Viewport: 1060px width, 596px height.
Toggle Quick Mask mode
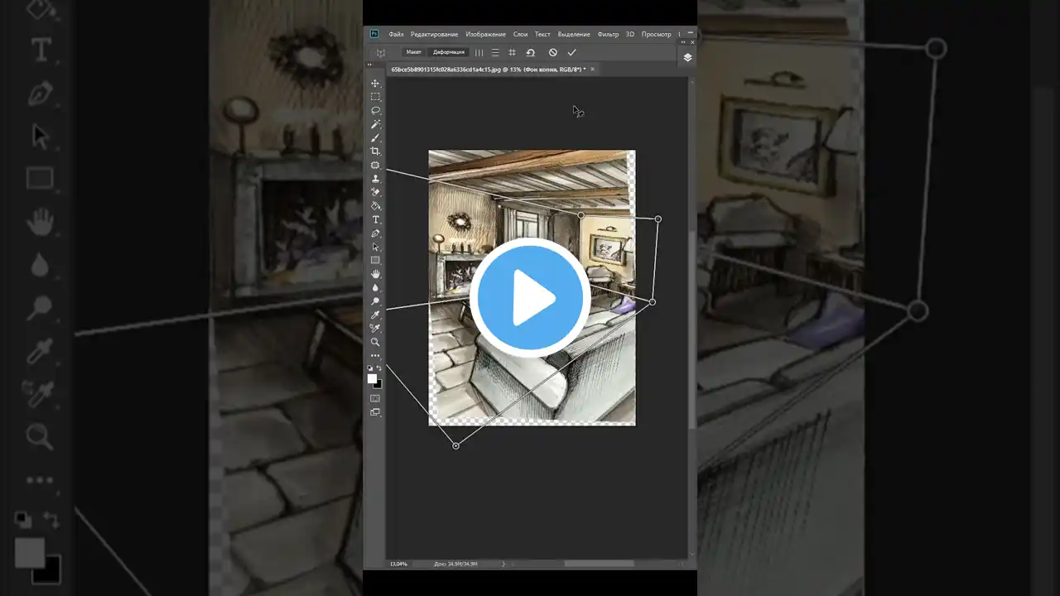375,398
